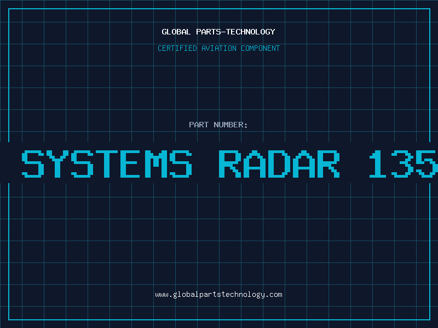
Task: Click the GLOBAL PARTS-TECHNOLOGY company heading
Action: click(x=218, y=32)
